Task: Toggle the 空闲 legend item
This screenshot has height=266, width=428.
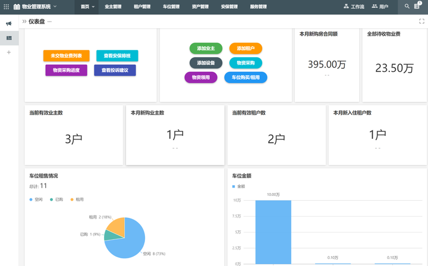Action: click(36, 199)
